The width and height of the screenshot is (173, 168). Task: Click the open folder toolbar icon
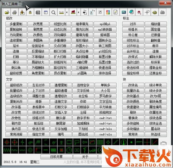pyautogui.click(x=7, y=12)
